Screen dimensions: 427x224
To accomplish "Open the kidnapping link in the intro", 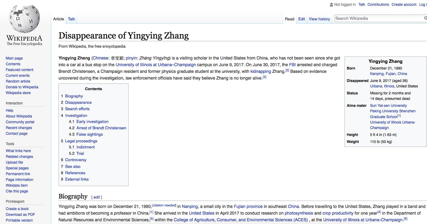I will click(261, 71).
